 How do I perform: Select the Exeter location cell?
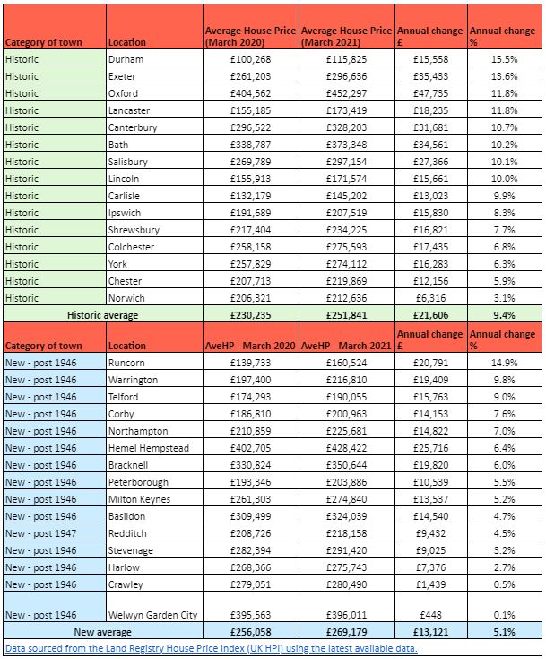(x=155, y=75)
